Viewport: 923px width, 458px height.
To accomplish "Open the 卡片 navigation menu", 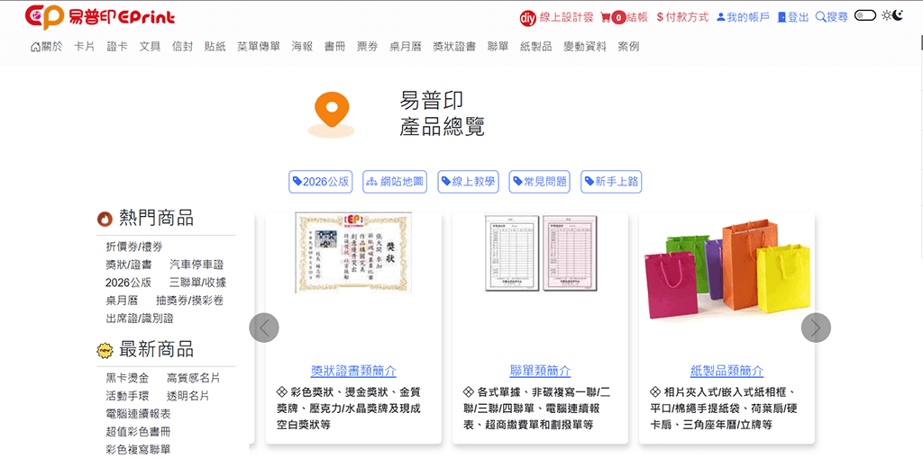I will [84, 47].
